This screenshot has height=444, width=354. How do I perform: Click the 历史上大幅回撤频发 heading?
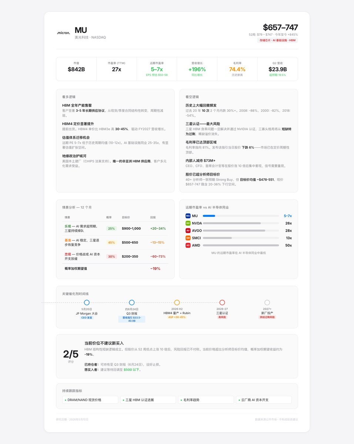pos(201,105)
